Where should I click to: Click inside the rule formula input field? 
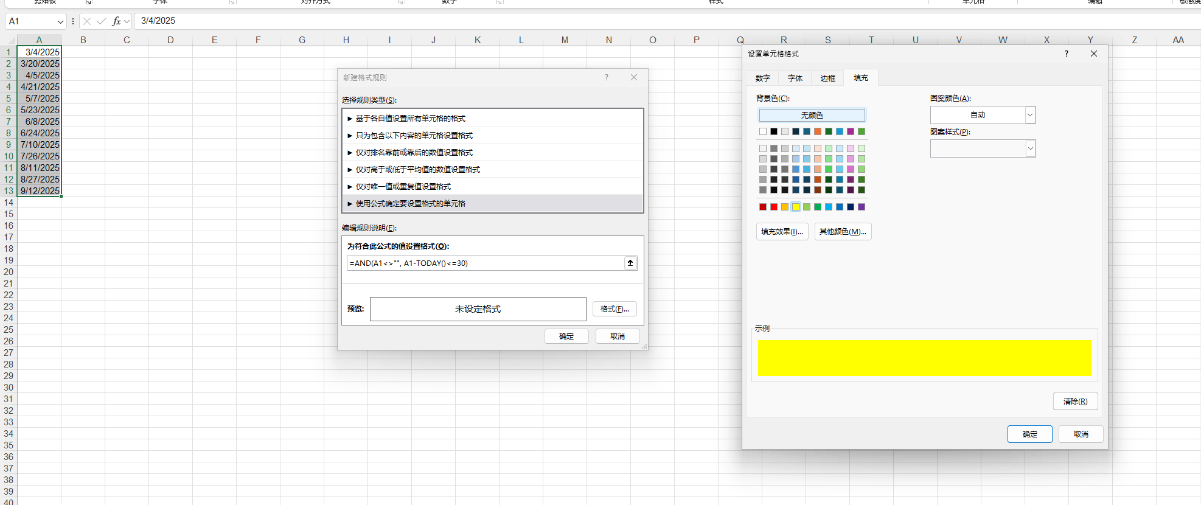[x=486, y=263]
